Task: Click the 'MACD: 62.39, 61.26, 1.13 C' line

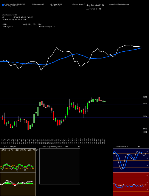Action: 14,20
